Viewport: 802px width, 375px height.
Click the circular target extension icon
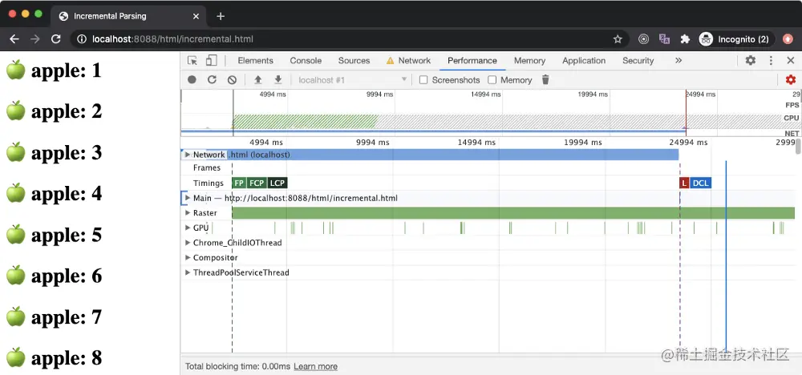(644, 39)
